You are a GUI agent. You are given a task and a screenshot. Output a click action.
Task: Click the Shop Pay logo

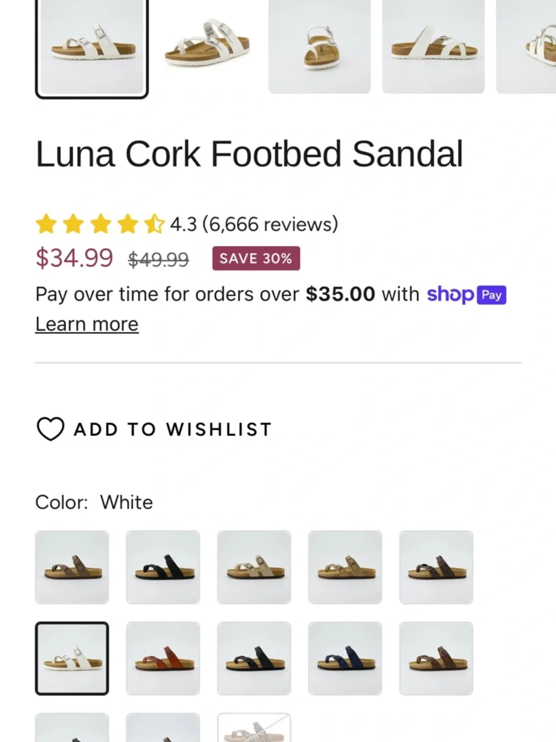466,294
